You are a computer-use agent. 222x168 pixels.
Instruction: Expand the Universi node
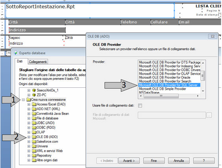tap(29, 146)
